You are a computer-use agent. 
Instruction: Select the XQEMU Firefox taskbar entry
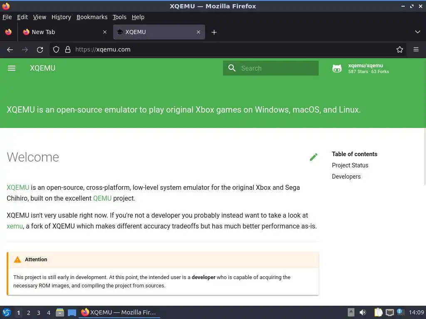click(x=119, y=312)
